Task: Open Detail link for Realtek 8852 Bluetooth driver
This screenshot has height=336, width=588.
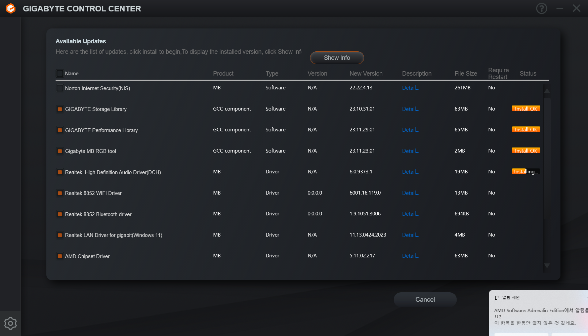Action: (411, 214)
